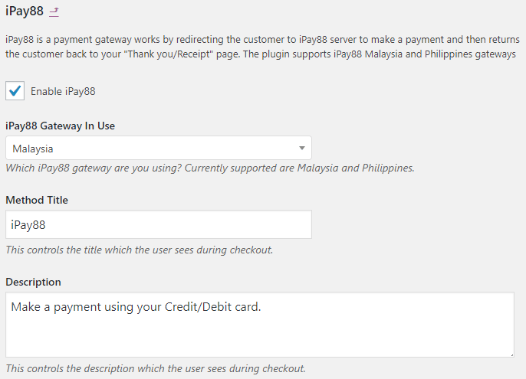This screenshot has width=526, height=379.
Task: Click the return arrow icon beside iPay88 heading
Action: pyautogui.click(x=54, y=12)
